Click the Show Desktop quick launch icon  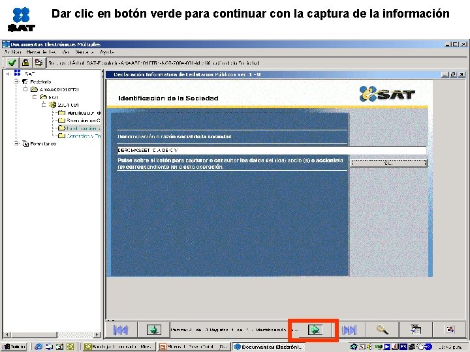click(x=49, y=347)
